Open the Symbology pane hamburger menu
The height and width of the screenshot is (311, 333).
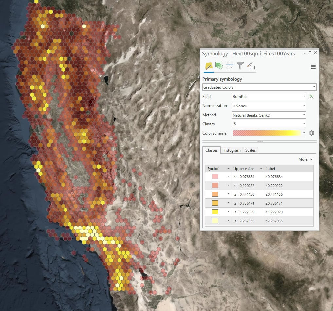pos(313,67)
